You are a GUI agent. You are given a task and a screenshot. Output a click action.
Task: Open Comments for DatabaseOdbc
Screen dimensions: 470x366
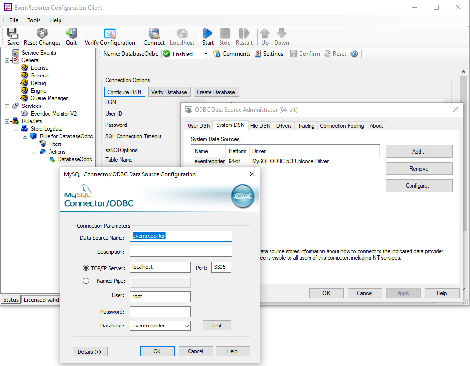[x=232, y=54]
